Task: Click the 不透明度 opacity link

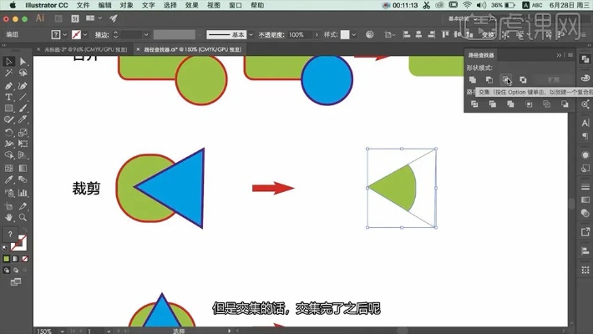Action: pyautogui.click(x=271, y=34)
